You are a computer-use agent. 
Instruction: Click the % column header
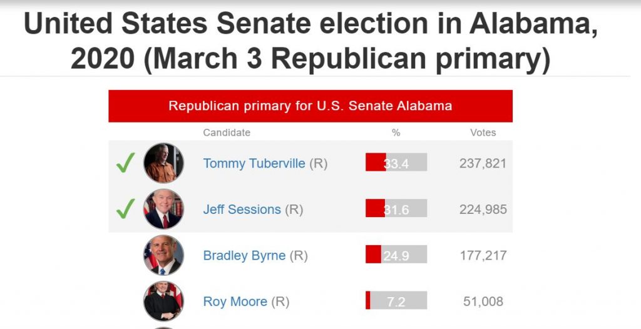click(x=396, y=133)
